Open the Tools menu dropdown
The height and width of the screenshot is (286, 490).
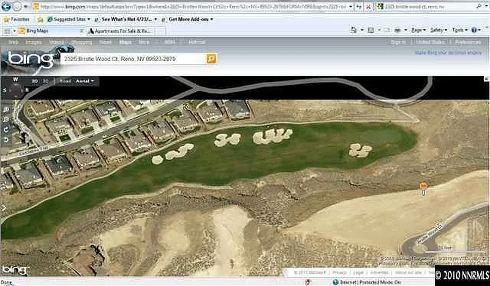(x=458, y=30)
